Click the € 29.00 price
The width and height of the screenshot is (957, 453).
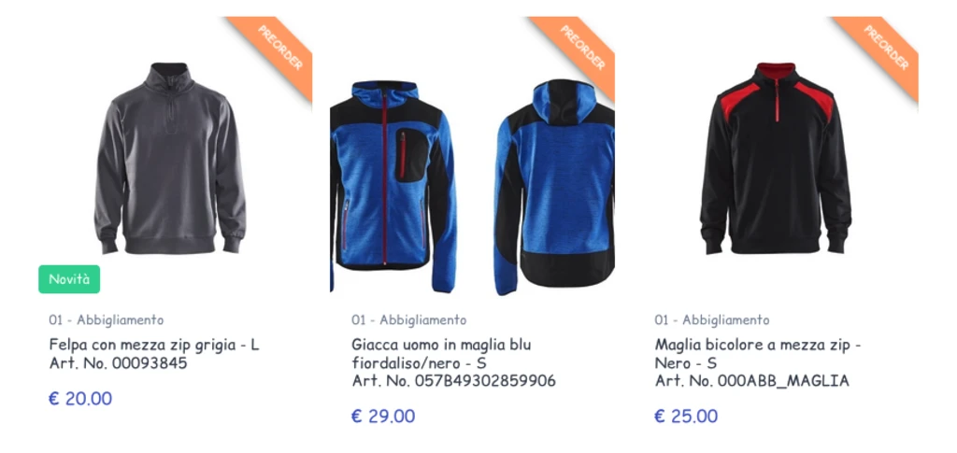(383, 417)
